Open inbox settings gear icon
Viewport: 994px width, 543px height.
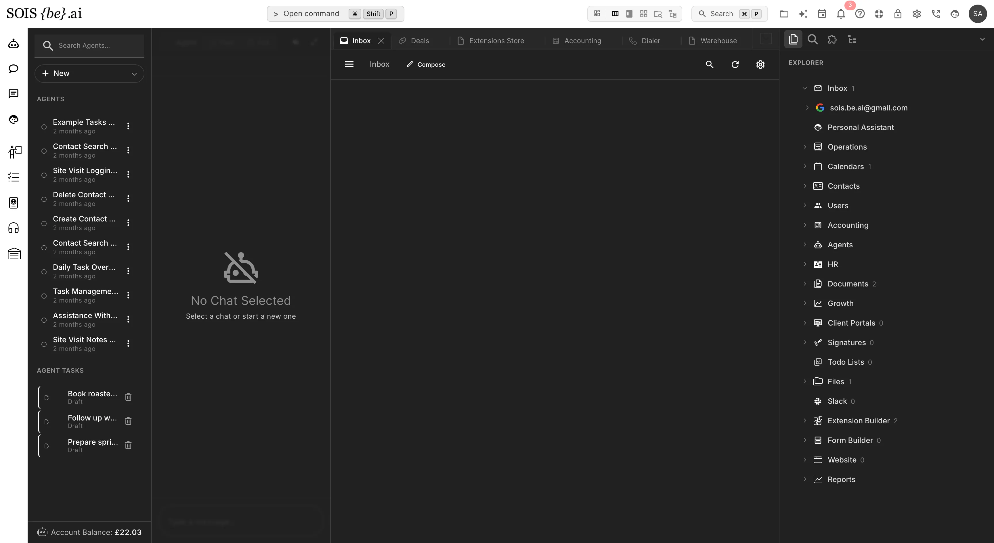tap(760, 64)
